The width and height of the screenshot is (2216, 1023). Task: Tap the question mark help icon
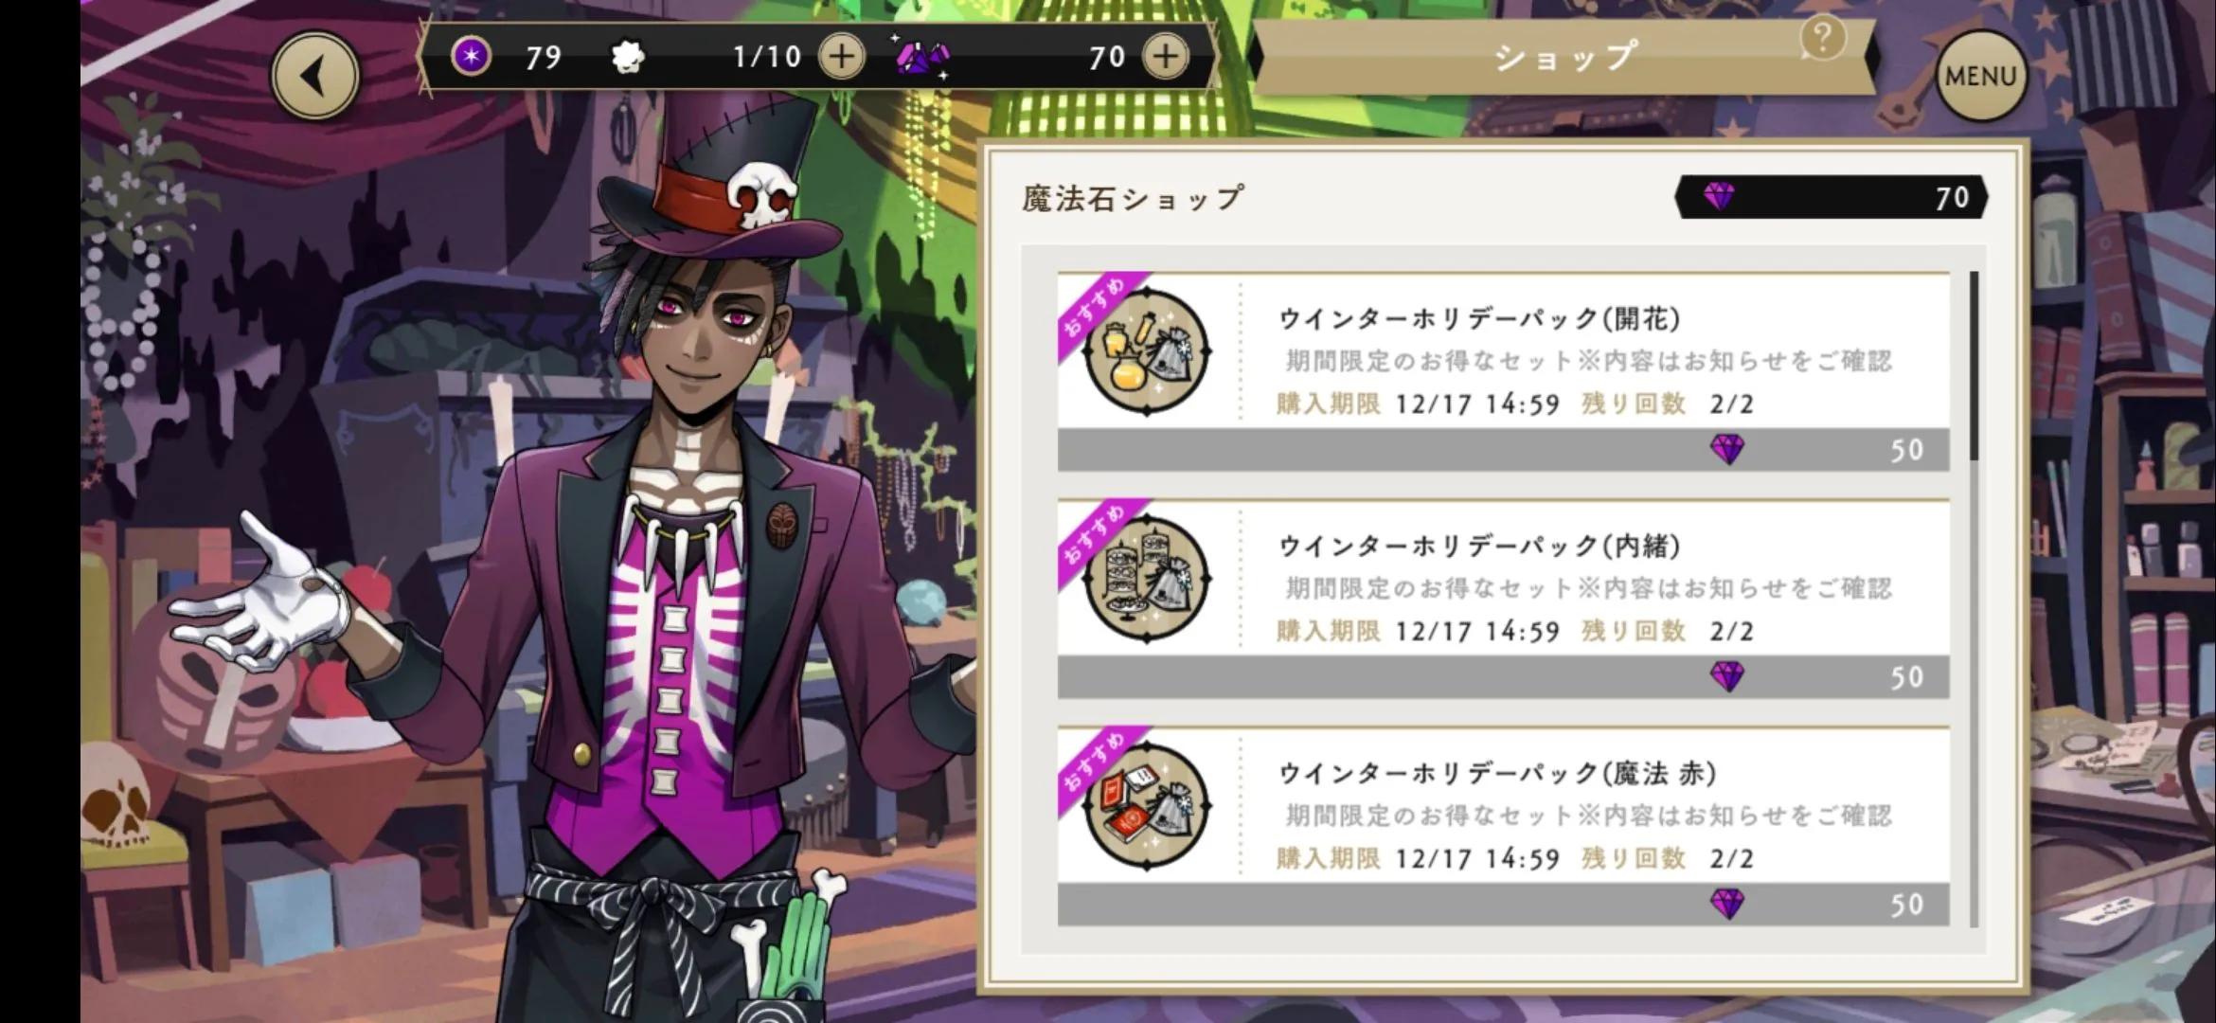click(1823, 39)
